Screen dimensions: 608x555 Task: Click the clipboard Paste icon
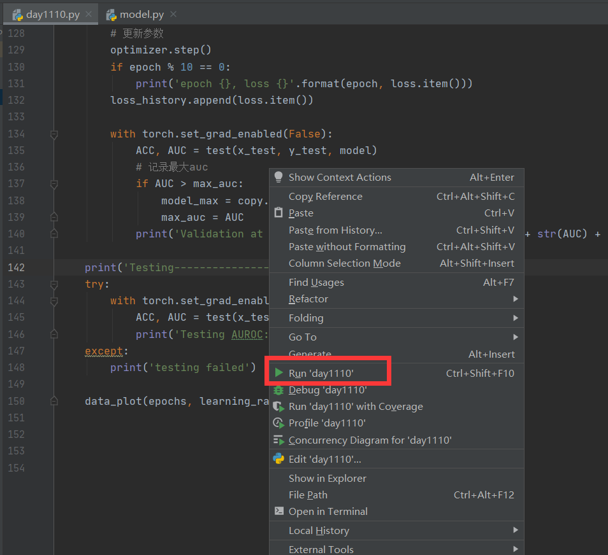tap(279, 213)
